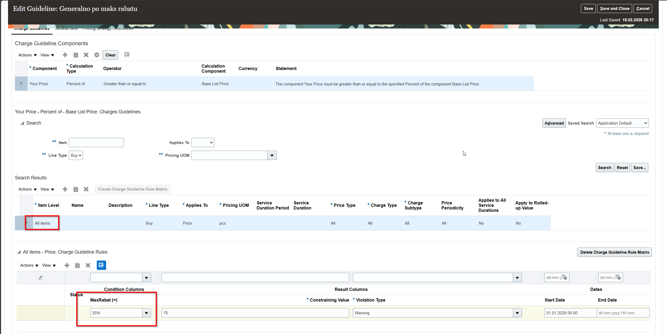Open the MaxRabat 25% dropdown
Screen dimensions: 667x334
click(x=146, y=313)
